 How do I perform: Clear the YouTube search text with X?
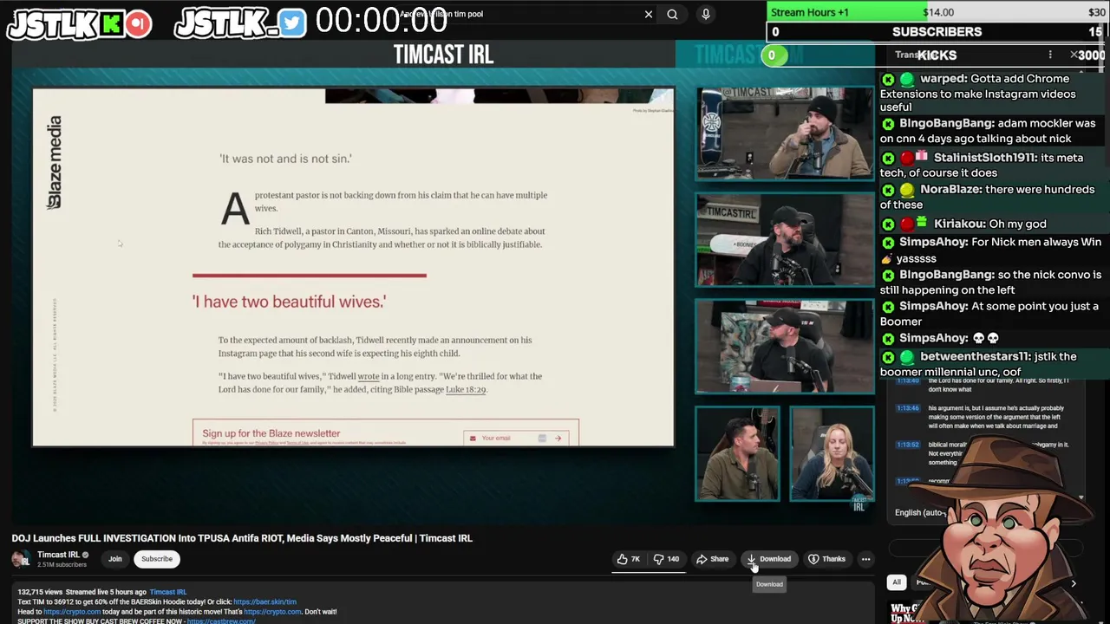(x=648, y=14)
